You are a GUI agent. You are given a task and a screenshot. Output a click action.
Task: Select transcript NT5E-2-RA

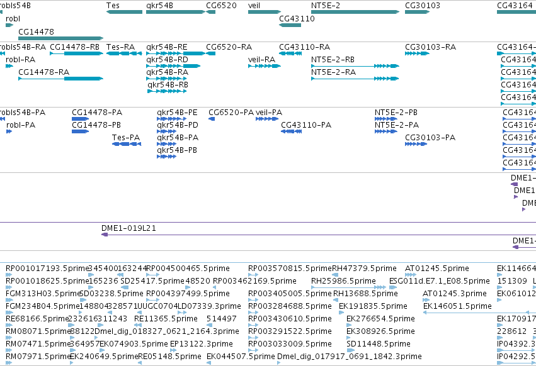point(355,79)
